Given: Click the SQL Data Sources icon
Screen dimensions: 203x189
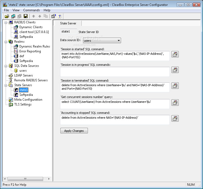Looking at the screenshot, I should (x=11, y=66).
